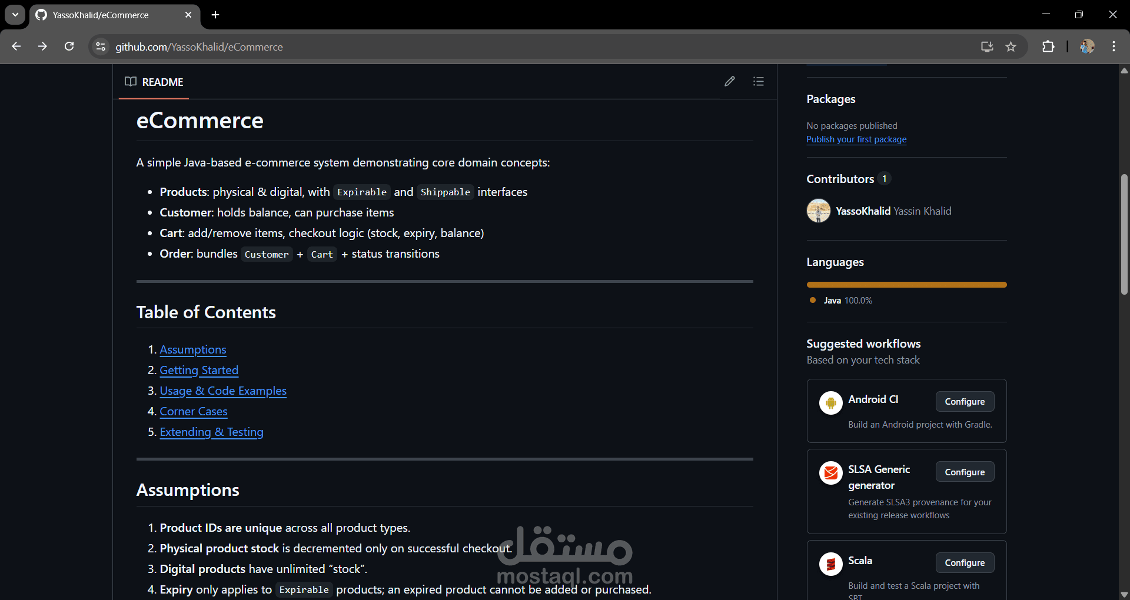The image size is (1130, 600).
Task: Open Chrome's three-dot menu
Action: click(x=1114, y=46)
